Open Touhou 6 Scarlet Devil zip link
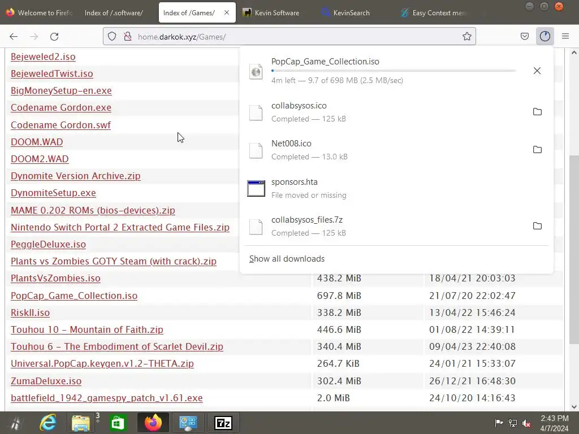The image size is (579, 434). click(x=117, y=347)
